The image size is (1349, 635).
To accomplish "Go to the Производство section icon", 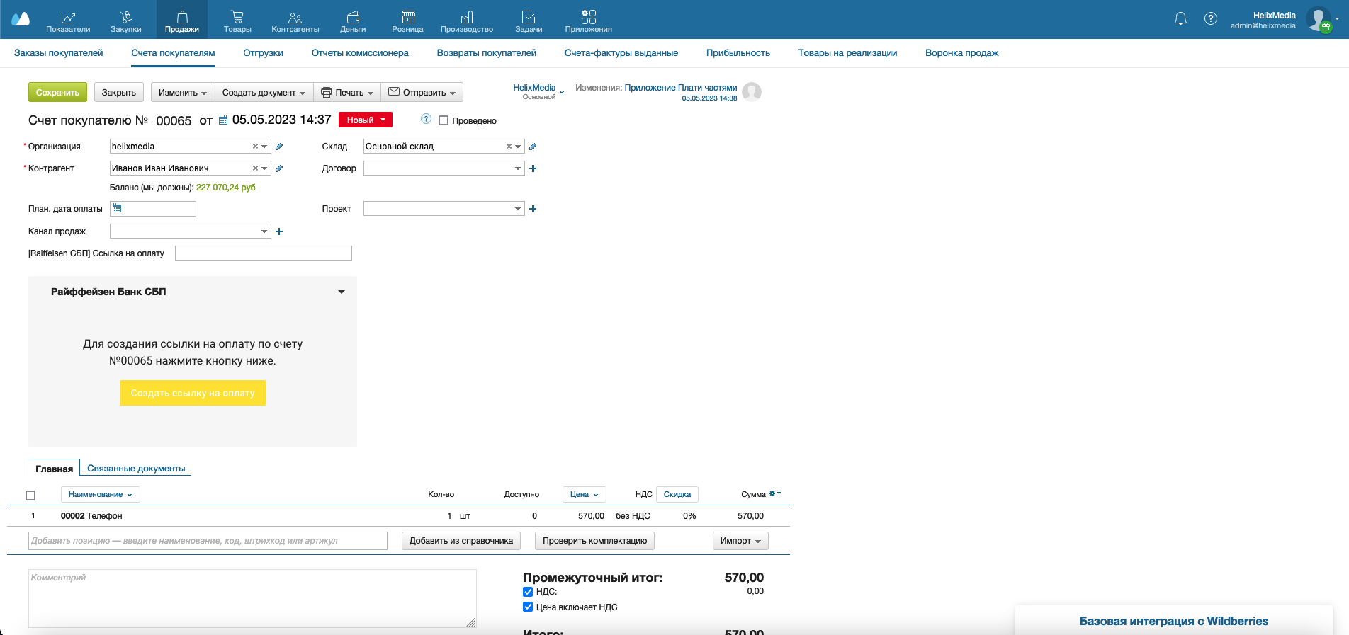I will [x=466, y=17].
